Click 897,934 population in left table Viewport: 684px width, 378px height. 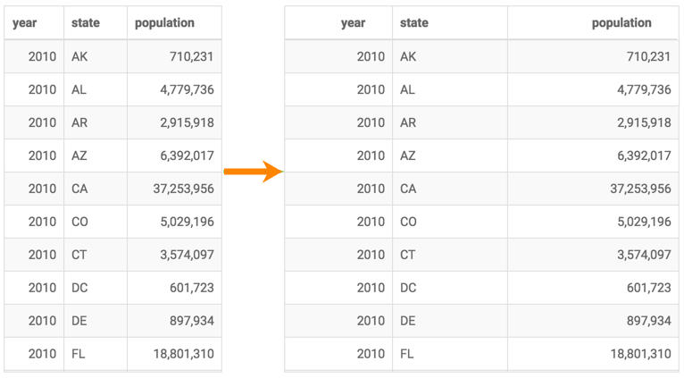(x=191, y=321)
